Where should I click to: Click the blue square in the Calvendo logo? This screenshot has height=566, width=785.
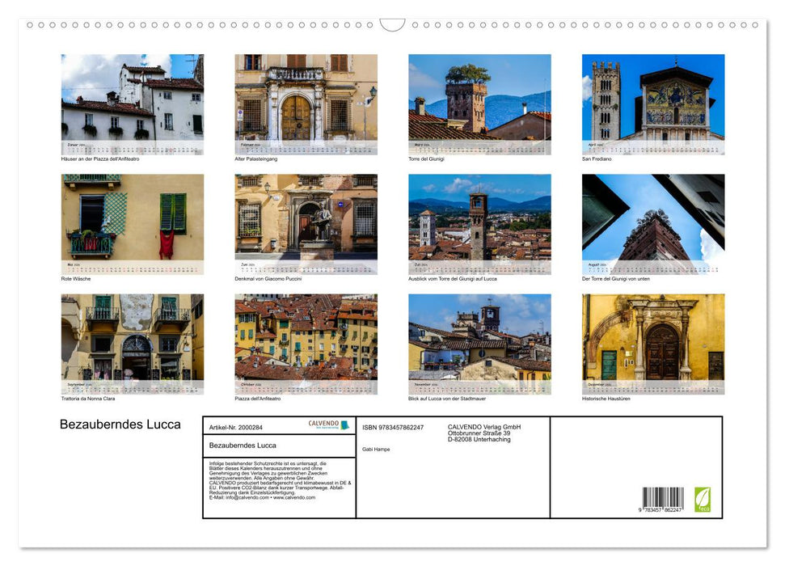(x=344, y=425)
